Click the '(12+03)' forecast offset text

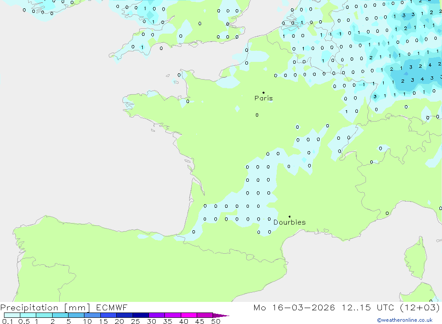click(420, 307)
